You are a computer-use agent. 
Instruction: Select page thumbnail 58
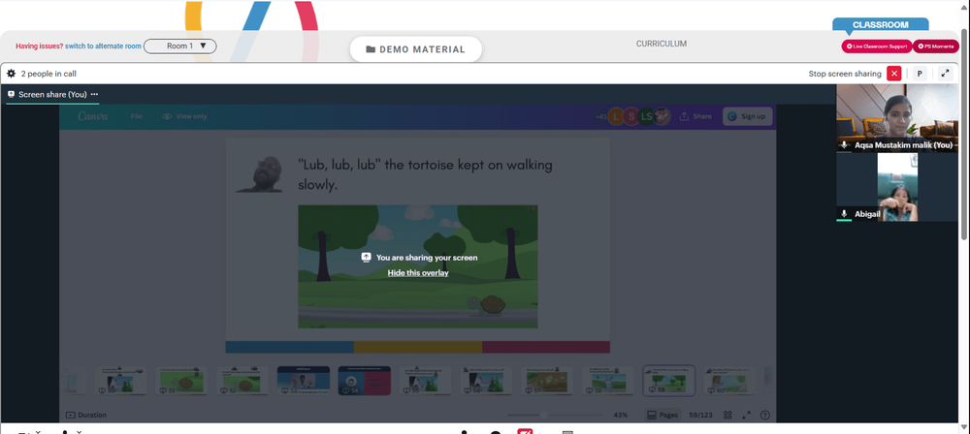pos(608,381)
